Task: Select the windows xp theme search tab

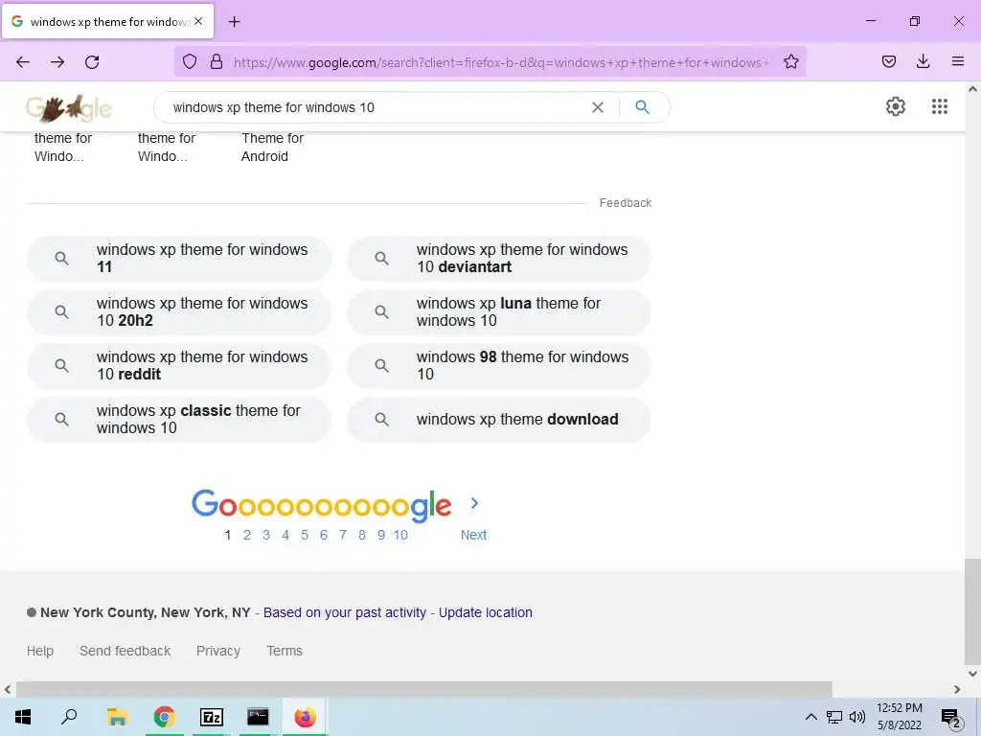Action: click(x=108, y=21)
